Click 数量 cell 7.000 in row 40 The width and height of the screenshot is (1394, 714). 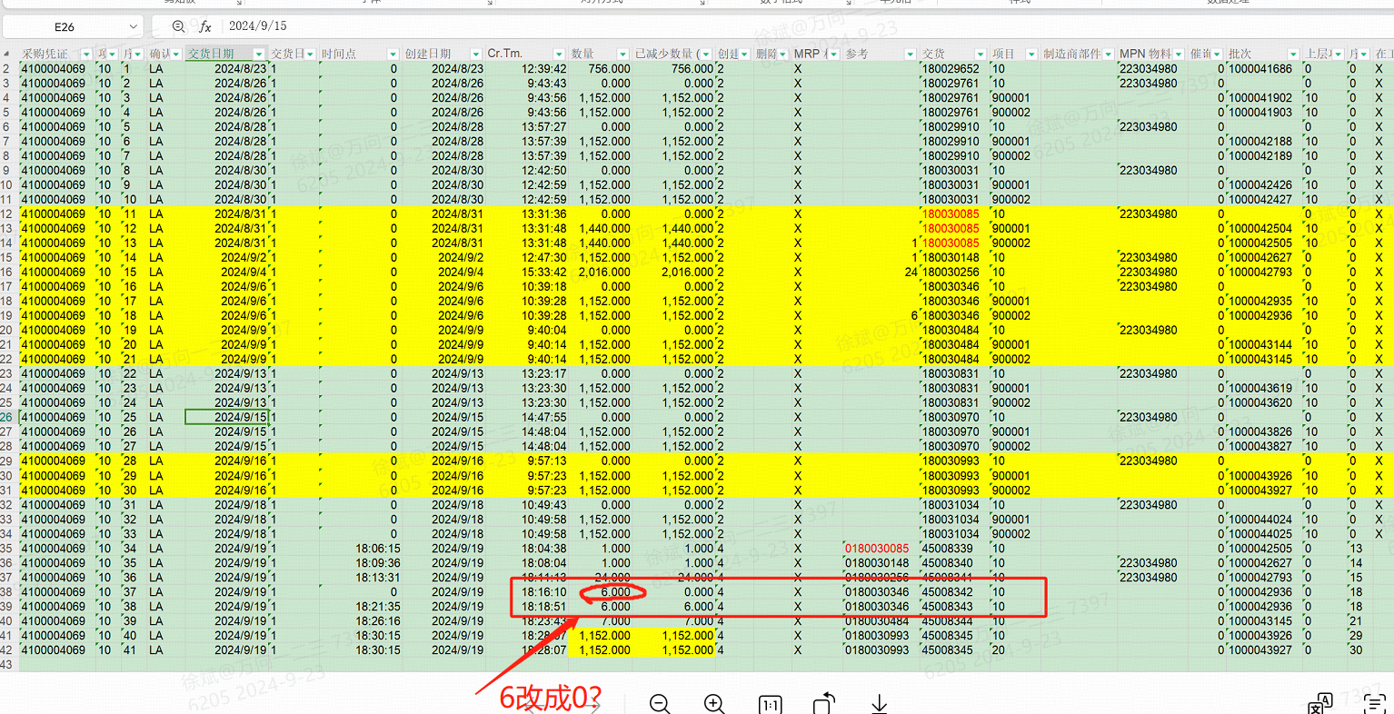coord(601,621)
